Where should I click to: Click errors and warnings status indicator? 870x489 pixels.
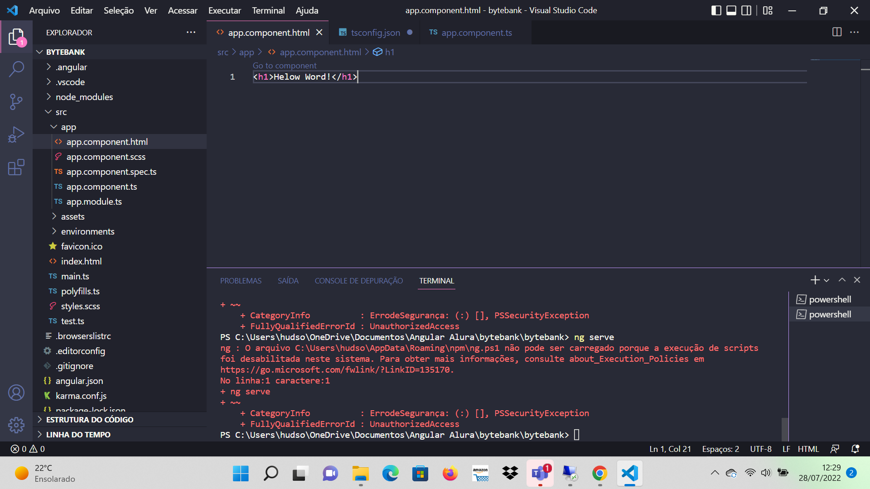pos(28,449)
